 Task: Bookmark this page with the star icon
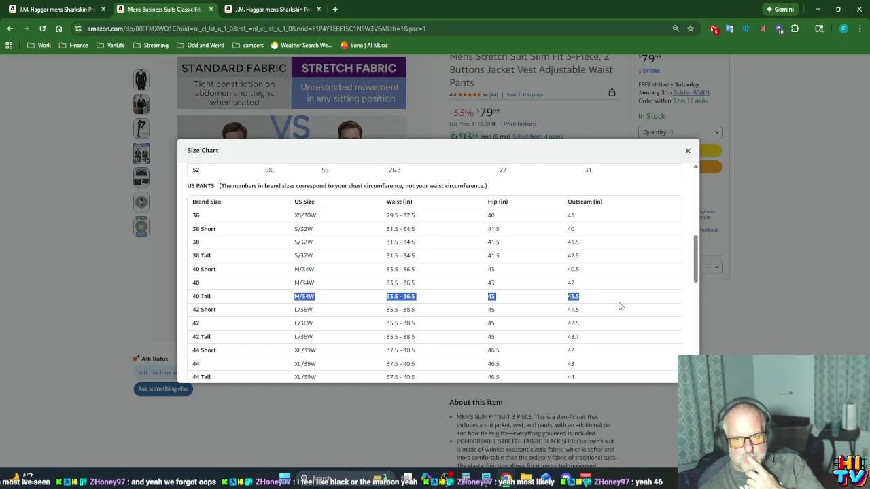pos(691,29)
